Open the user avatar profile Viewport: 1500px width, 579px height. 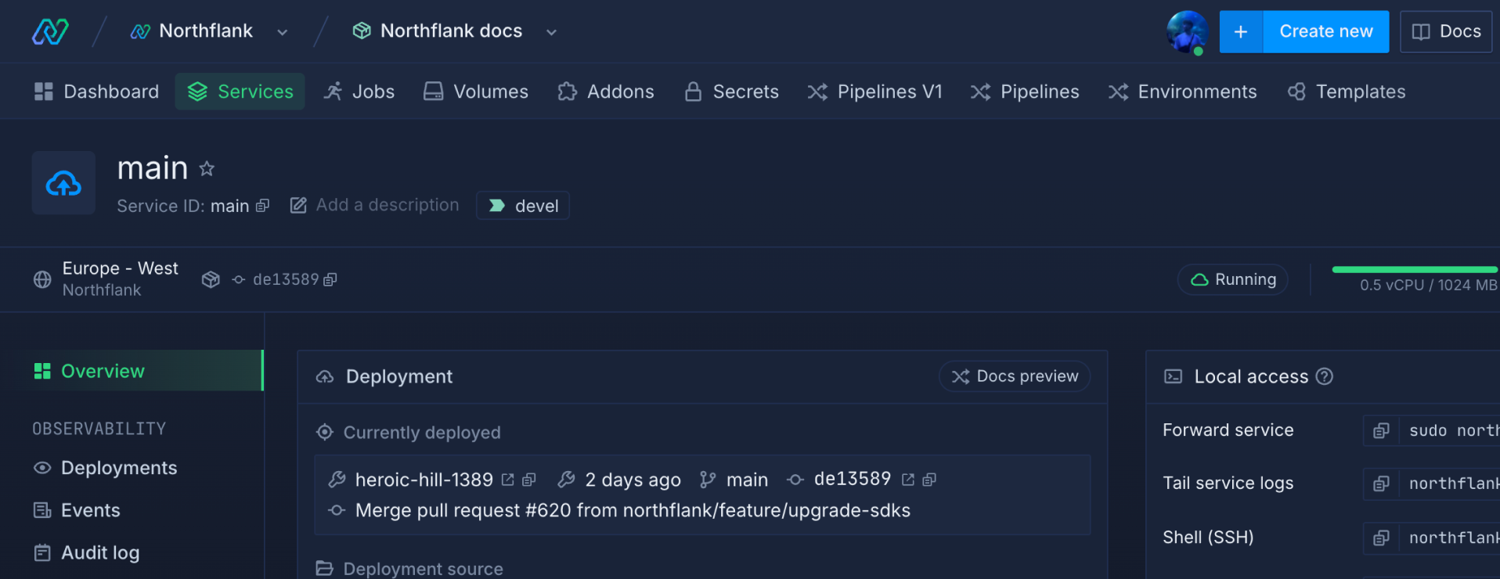(1187, 32)
